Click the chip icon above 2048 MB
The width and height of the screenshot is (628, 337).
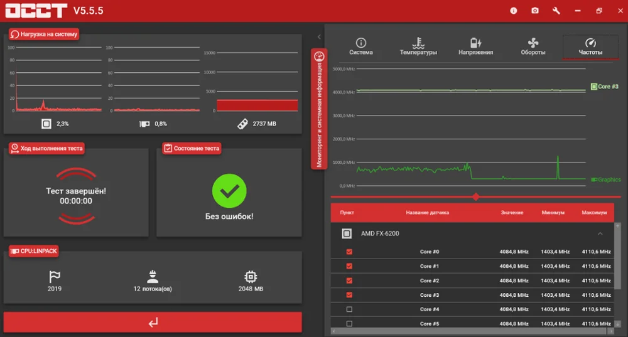pyautogui.click(x=251, y=277)
